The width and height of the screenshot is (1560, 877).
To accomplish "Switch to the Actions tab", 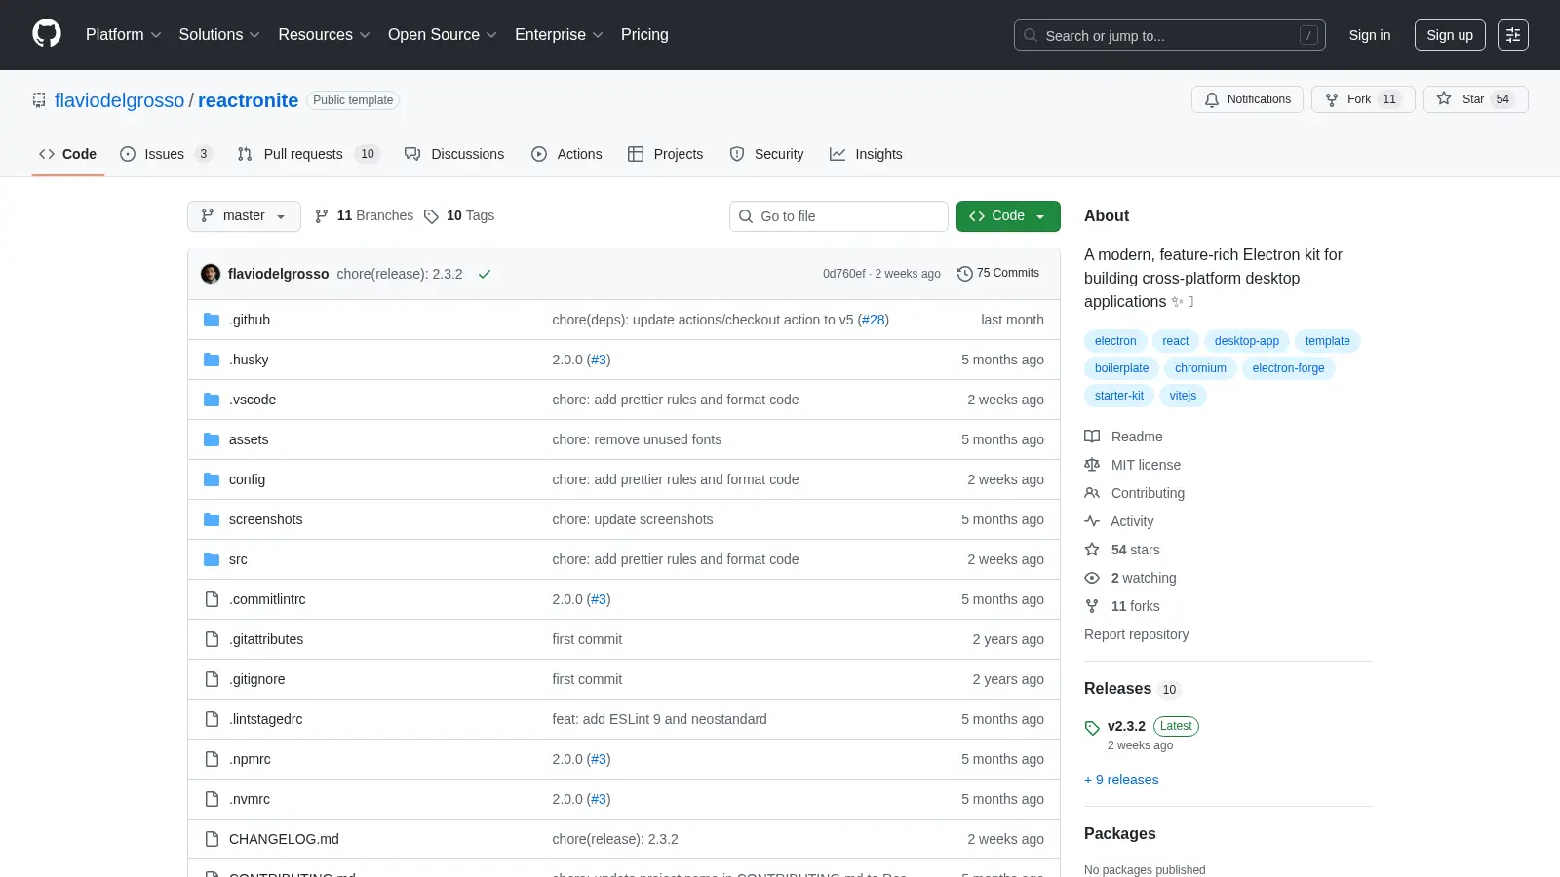I will pyautogui.click(x=566, y=154).
